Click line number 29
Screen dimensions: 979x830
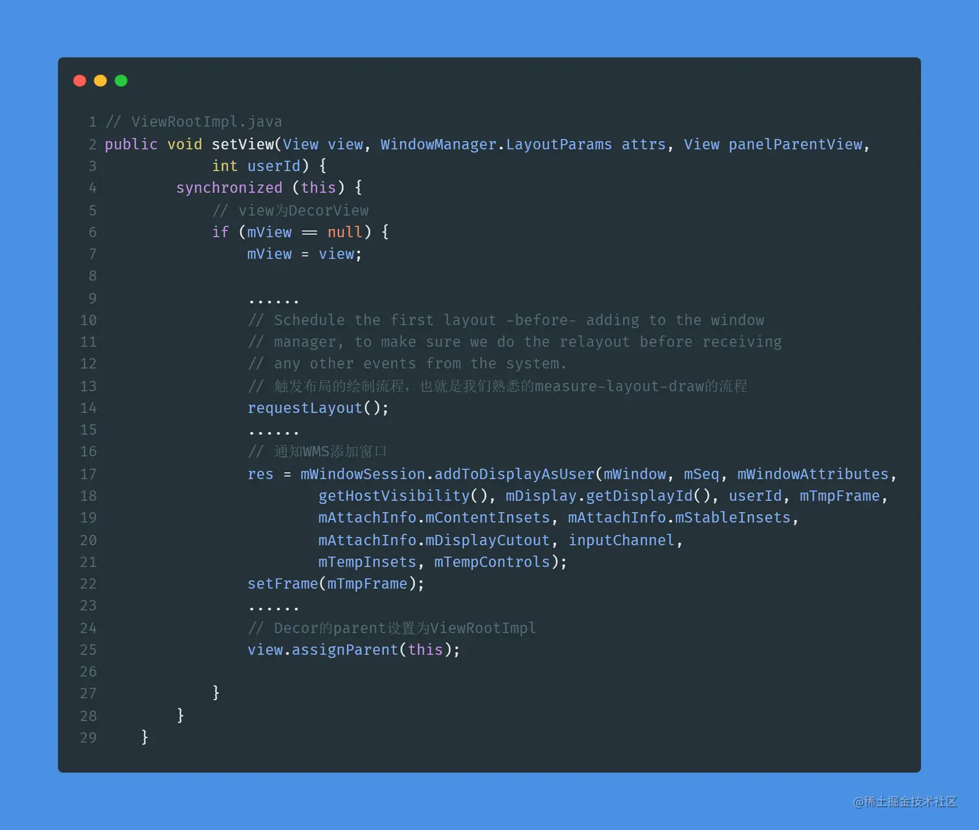tap(88, 738)
